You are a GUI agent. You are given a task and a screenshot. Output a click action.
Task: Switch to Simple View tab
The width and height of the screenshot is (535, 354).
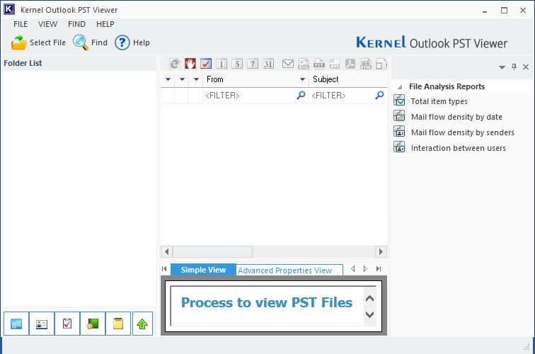[x=203, y=270]
